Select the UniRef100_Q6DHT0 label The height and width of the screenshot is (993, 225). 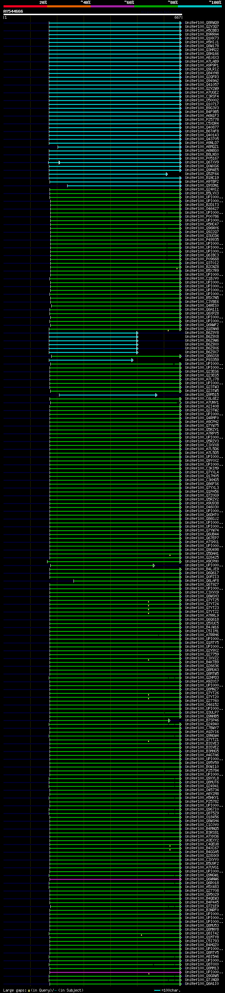[x=202, y=515]
